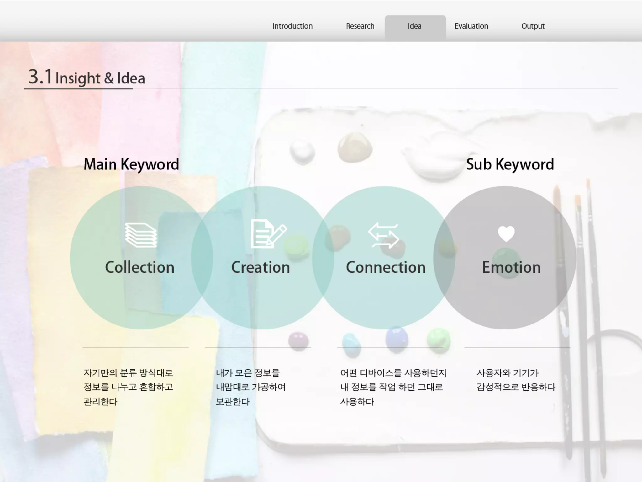This screenshot has height=482, width=642.
Task: Click the stacked papers Collection icon
Action: (141, 235)
